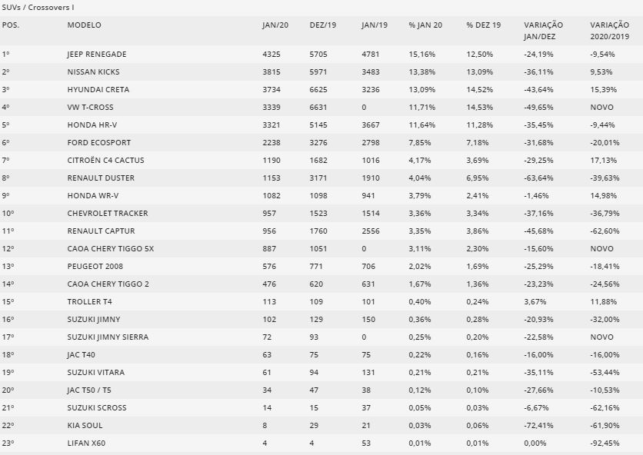Select the PEUGEOT 2008 model cell
643x455 pixels.
[x=95, y=266]
